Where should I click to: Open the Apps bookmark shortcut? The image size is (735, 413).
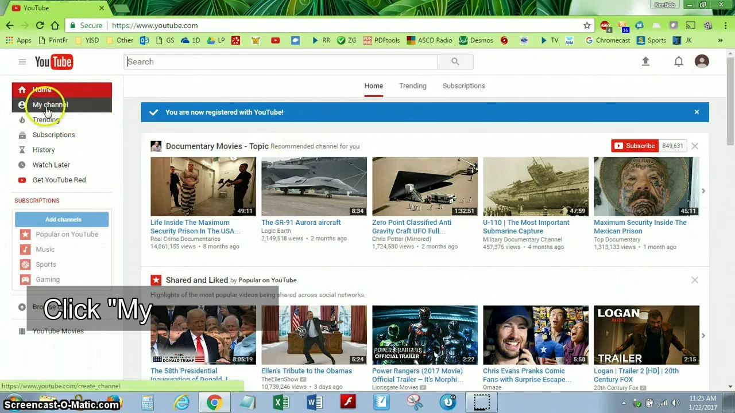coord(18,40)
